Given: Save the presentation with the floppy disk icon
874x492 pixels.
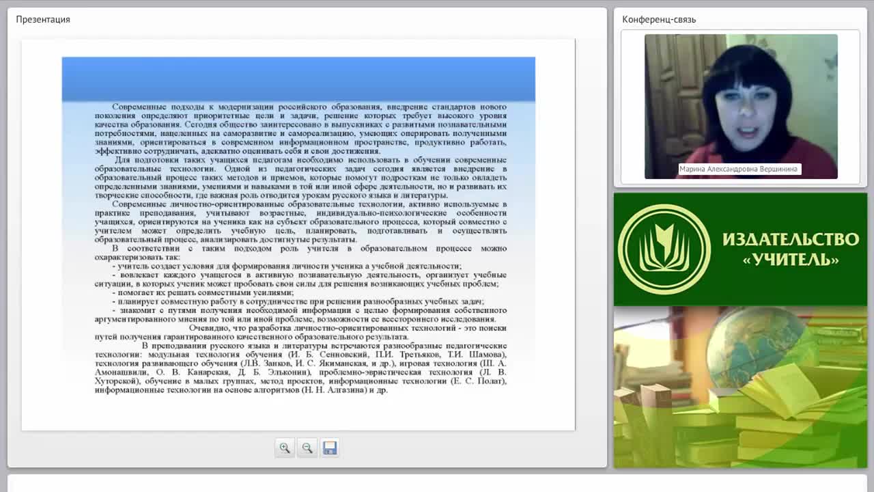Looking at the screenshot, I should tap(330, 448).
